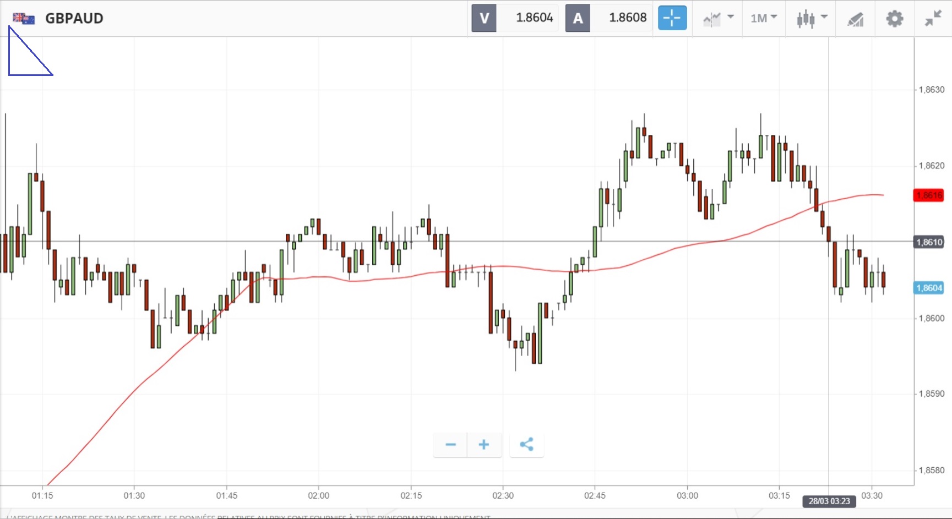This screenshot has height=519, width=952.
Task: Click the sell price 1.8604
Action: pyautogui.click(x=534, y=18)
